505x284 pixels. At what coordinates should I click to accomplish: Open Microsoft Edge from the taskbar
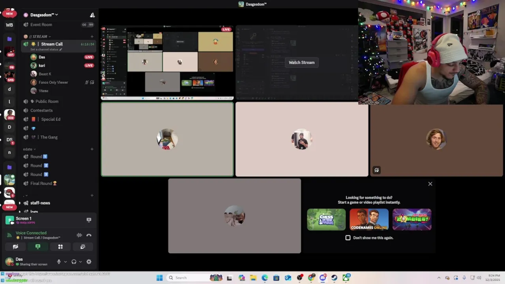coord(265,278)
